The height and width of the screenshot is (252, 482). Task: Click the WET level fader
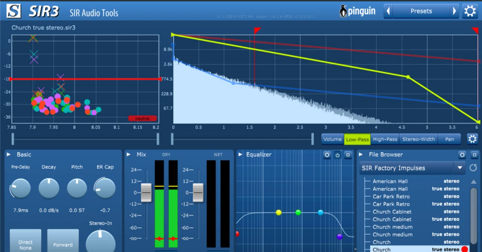click(198, 193)
